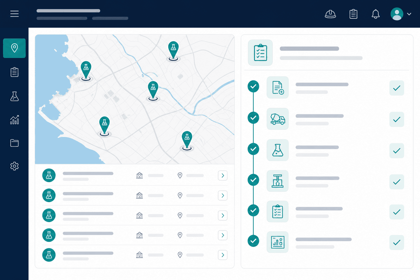This screenshot has width=420, height=280.
Task: Toggle checkbox for clipboard checklist step
Action: (x=396, y=212)
